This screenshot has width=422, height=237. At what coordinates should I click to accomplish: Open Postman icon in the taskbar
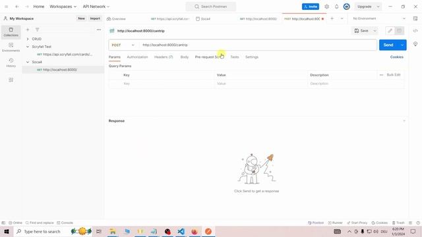(208, 231)
